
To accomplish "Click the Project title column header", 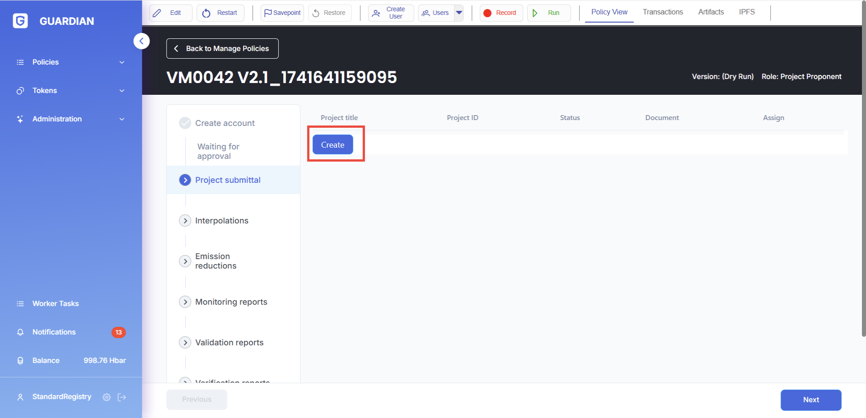I will pyautogui.click(x=339, y=118).
